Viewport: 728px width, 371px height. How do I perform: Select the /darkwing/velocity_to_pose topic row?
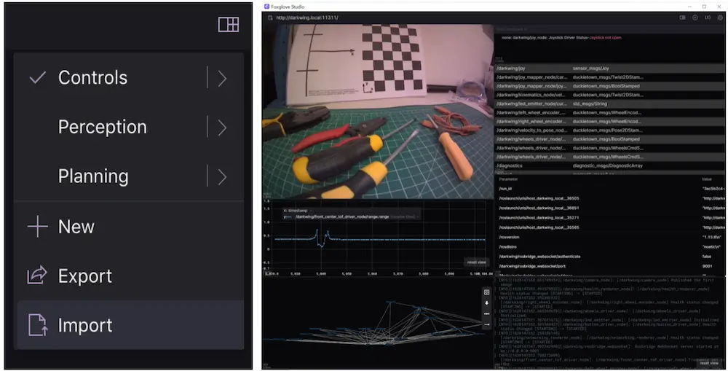[x=609, y=130]
